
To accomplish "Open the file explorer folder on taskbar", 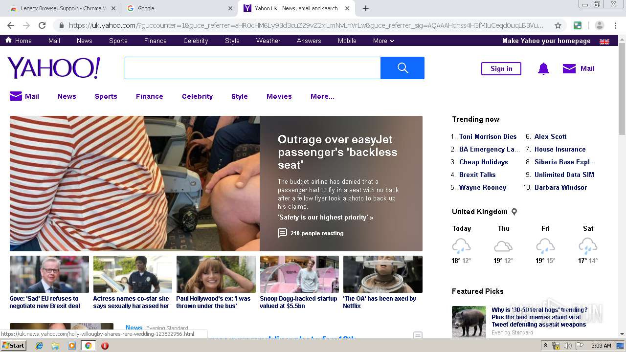I will [x=55, y=346].
